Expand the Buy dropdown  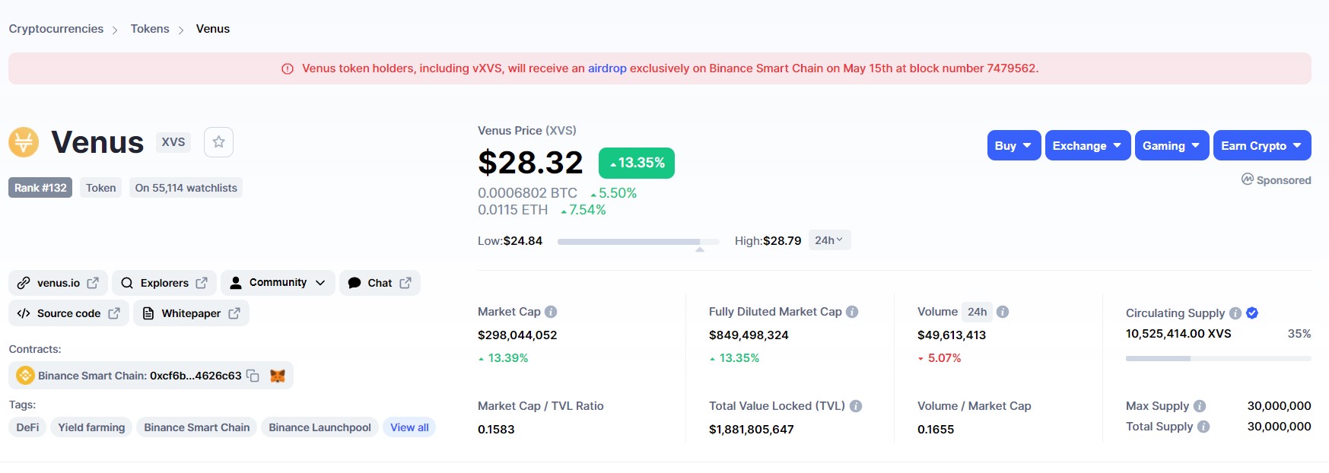point(1014,145)
